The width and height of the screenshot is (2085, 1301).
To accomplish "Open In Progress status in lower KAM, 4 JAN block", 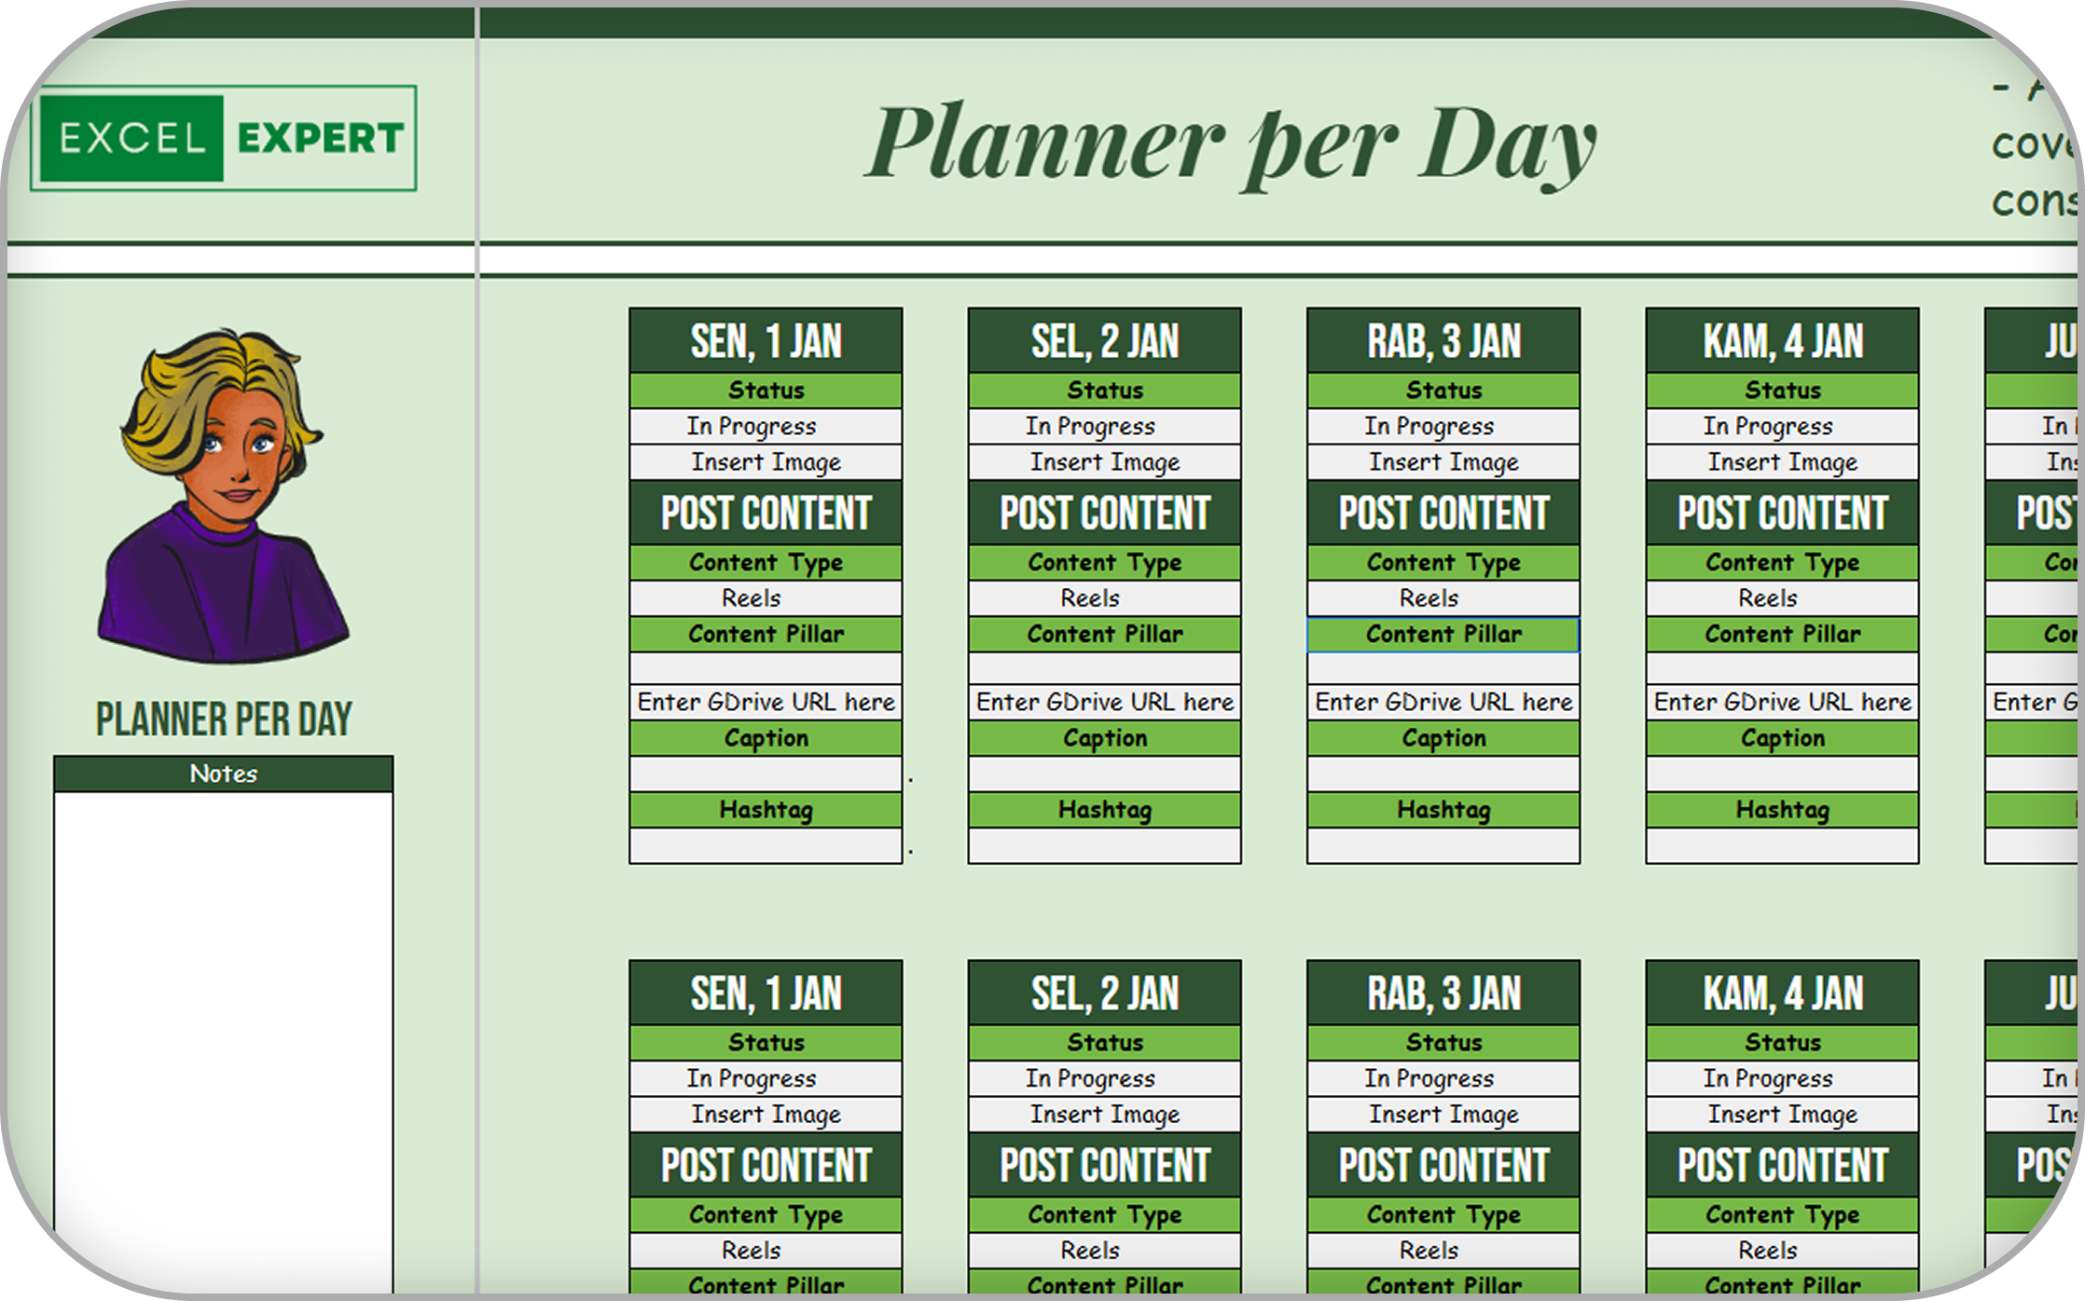I will coord(1781,1078).
